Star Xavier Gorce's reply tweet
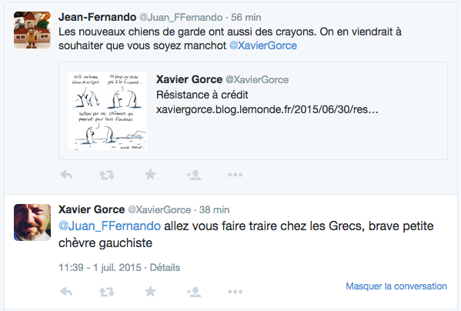 click(150, 291)
